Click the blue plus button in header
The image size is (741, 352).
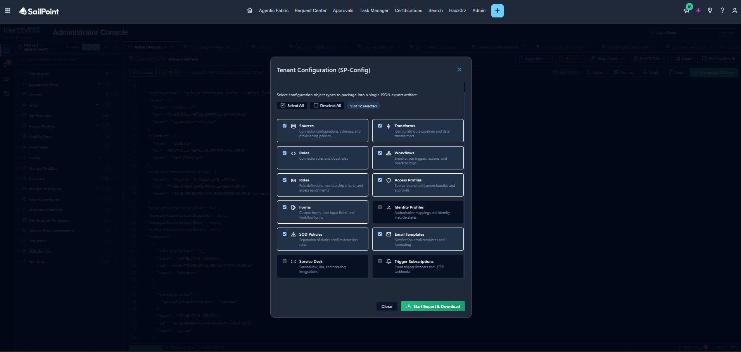coord(497,11)
